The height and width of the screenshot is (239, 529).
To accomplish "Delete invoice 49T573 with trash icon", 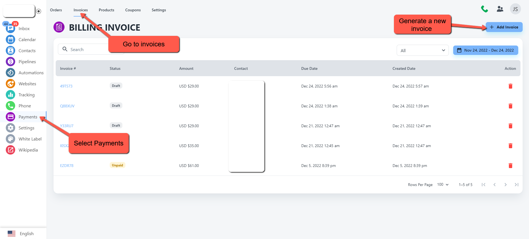I will point(510,86).
